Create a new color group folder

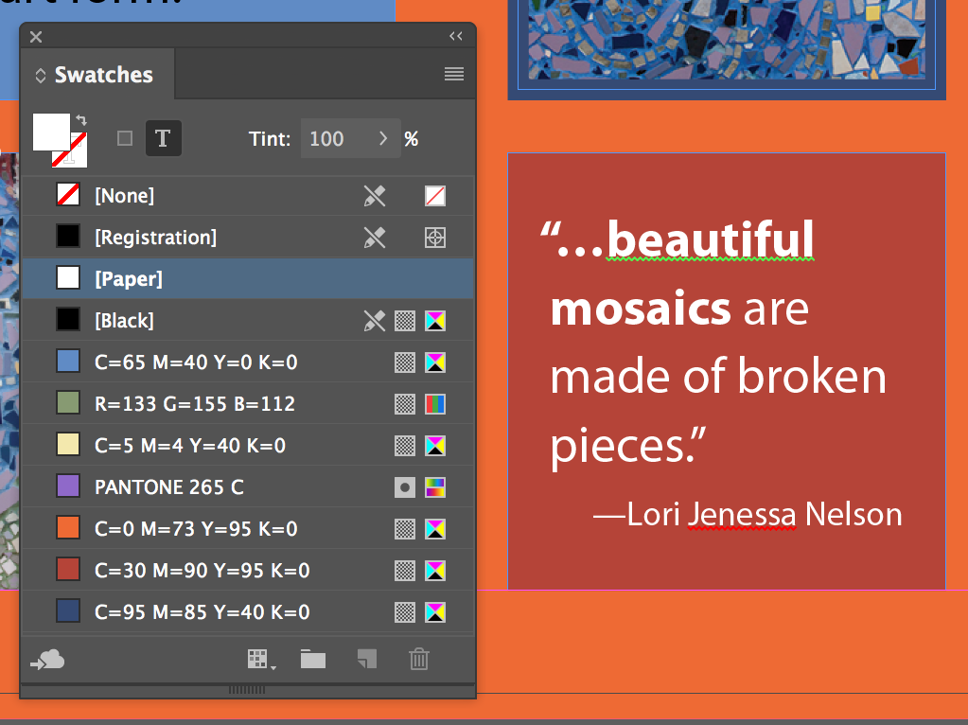pyautogui.click(x=313, y=660)
